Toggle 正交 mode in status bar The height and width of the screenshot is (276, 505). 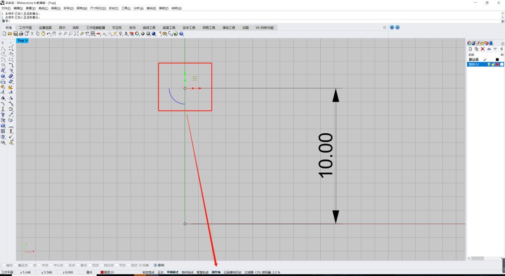pos(160,272)
